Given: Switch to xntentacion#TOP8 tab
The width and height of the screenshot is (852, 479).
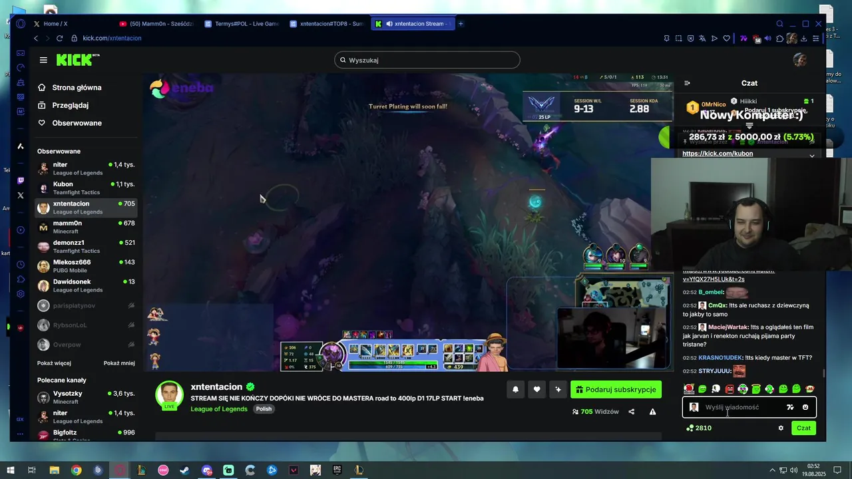Looking at the screenshot, I should pos(327,24).
